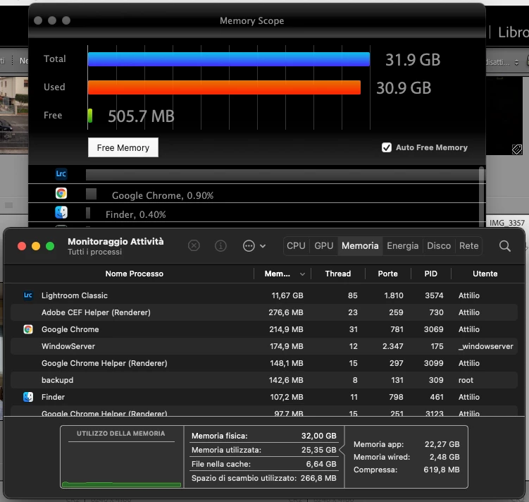Click the Spazio di scambio utilizzato value
Image resolution: width=529 pixels, height=502 pixels.
pos(318,478)
